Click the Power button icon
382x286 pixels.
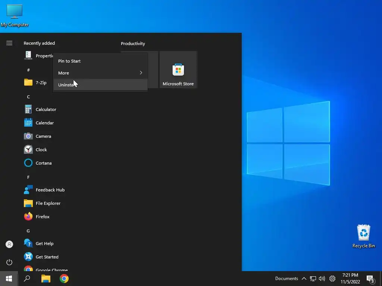[x=9, y=262]
